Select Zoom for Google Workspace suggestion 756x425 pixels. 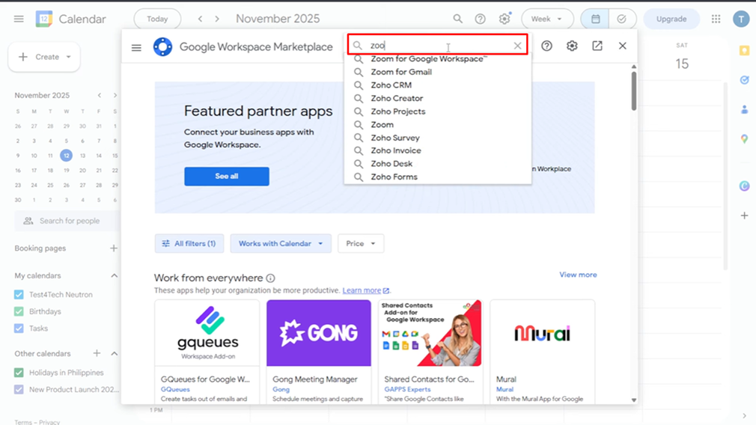[438, 59]
